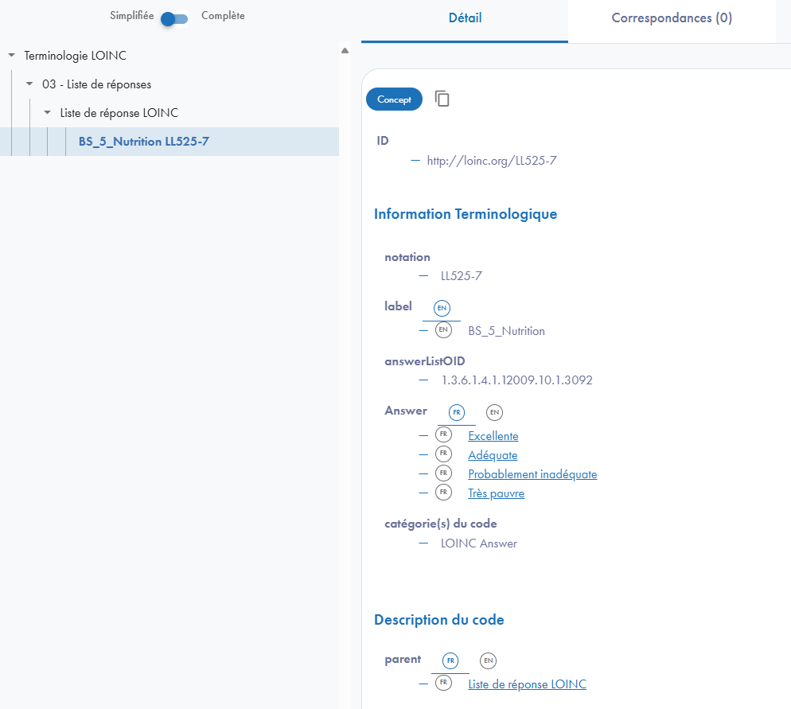Select EN language badge in Answer section
Image resolution: width=791 pixels, height=709 pixels.
tap(494, 412)
